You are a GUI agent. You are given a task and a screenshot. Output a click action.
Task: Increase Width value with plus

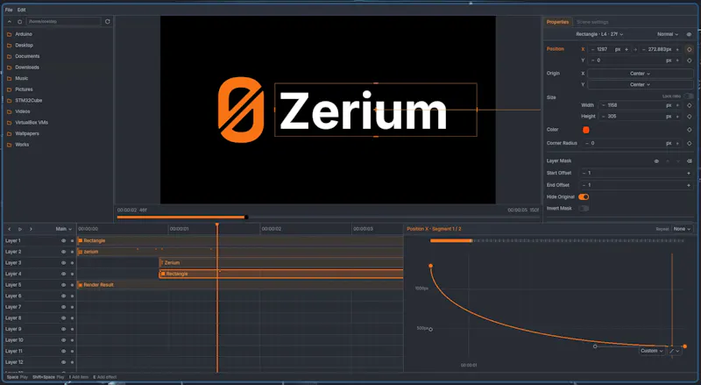(x=677, y=105)
